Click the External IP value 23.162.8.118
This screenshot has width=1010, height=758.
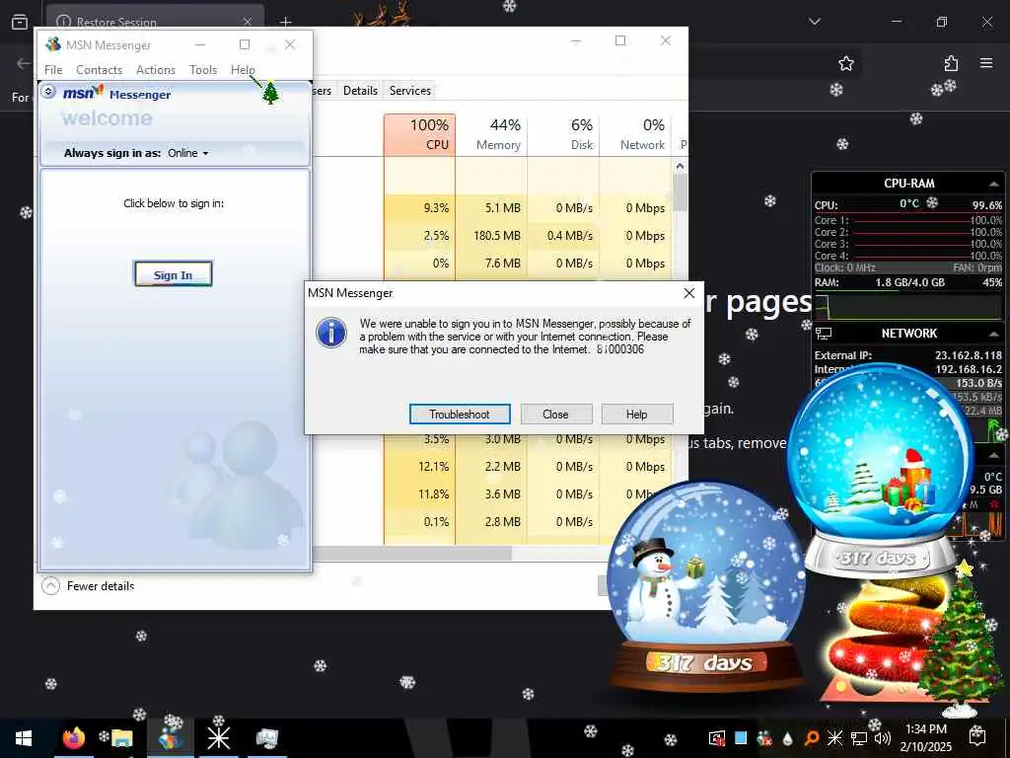tap(969, 355)
